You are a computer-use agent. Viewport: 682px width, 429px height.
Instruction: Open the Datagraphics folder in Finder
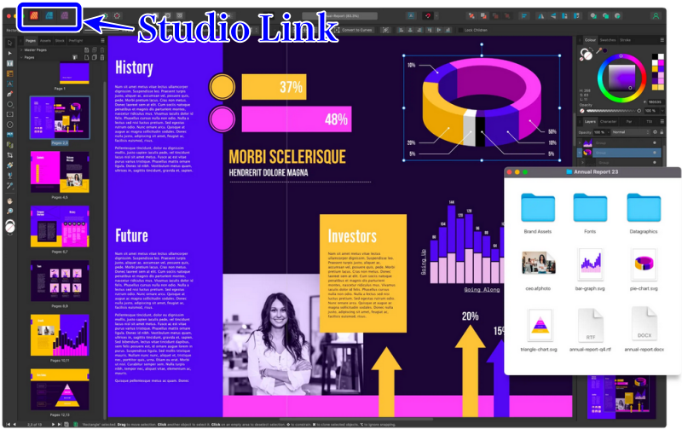(644, 213)
